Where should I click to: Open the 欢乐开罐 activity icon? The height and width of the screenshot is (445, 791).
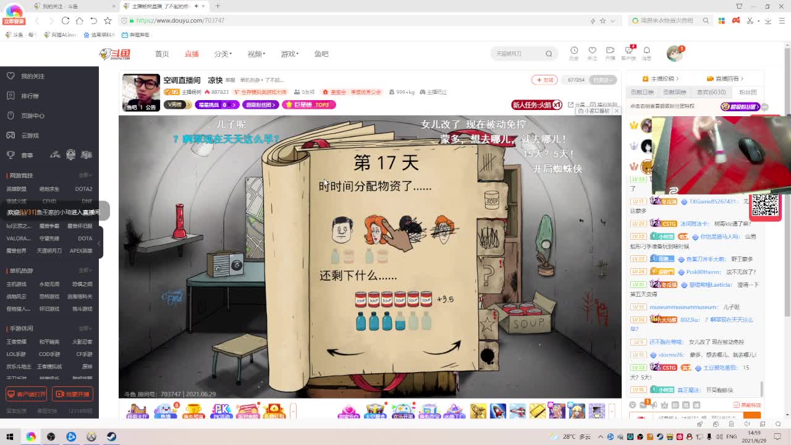(x=402, y=411)
